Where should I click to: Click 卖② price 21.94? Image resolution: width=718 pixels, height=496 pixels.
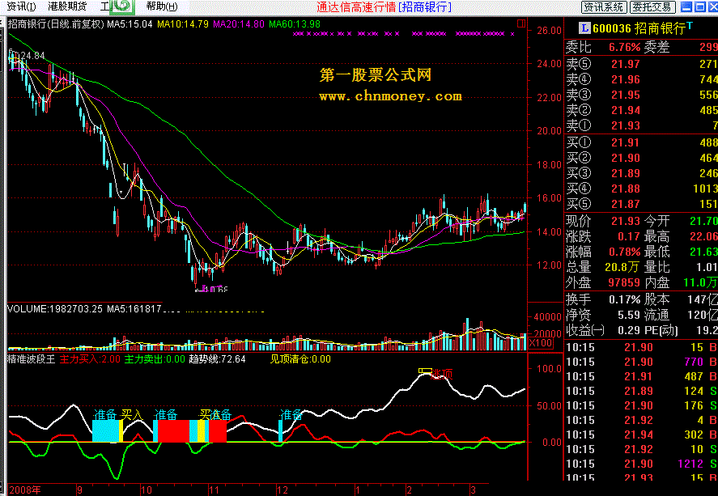pos(625,110)
